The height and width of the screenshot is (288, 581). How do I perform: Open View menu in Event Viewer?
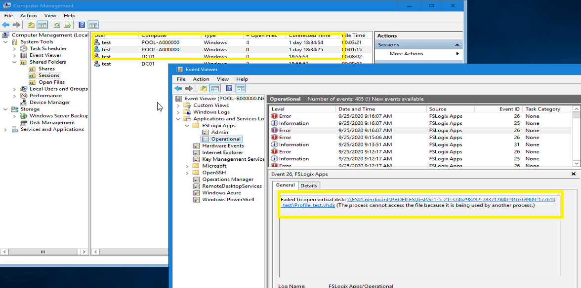pos(223,79)
